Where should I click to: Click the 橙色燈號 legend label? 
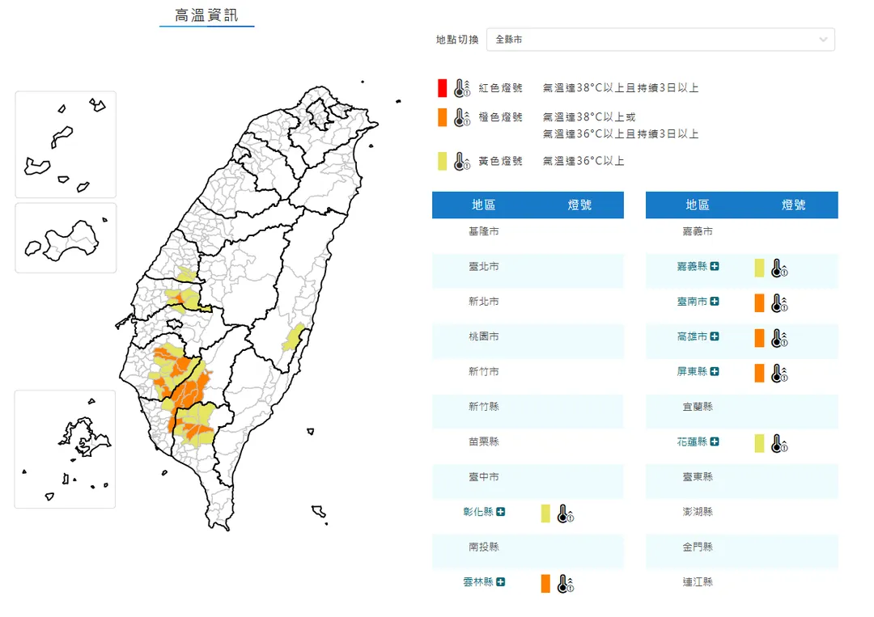click(x=501, y=117)
